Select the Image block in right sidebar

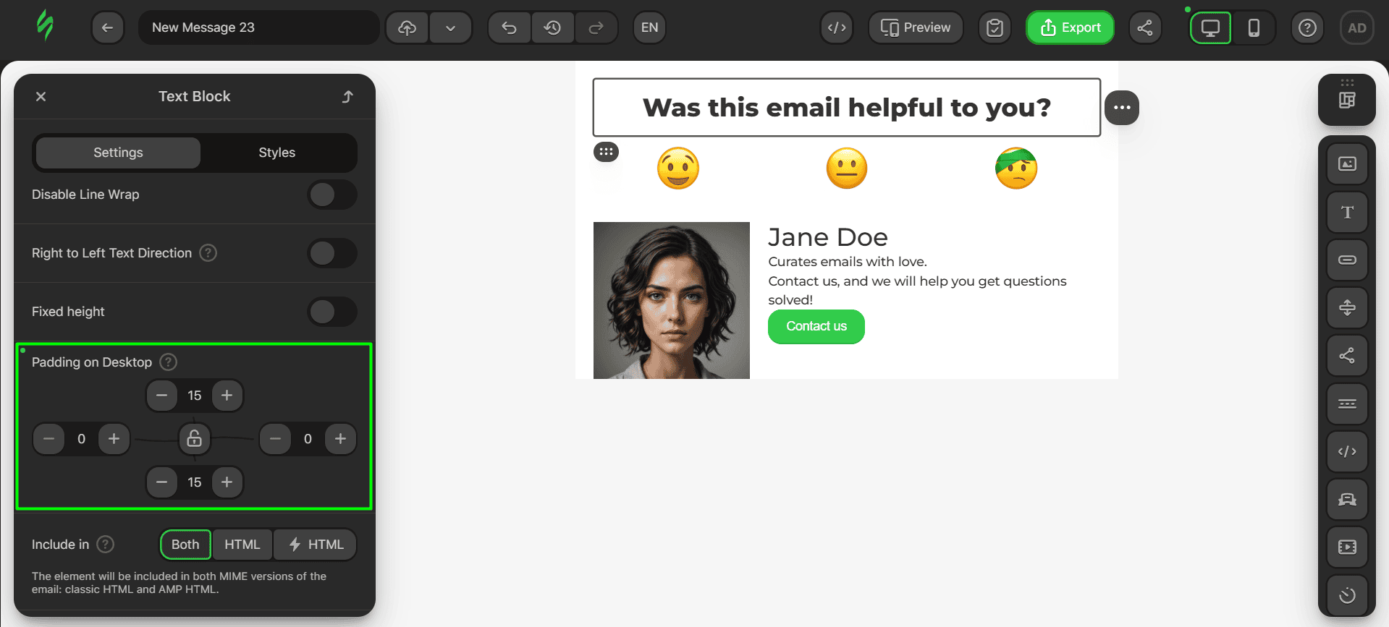pos(1346,164)
